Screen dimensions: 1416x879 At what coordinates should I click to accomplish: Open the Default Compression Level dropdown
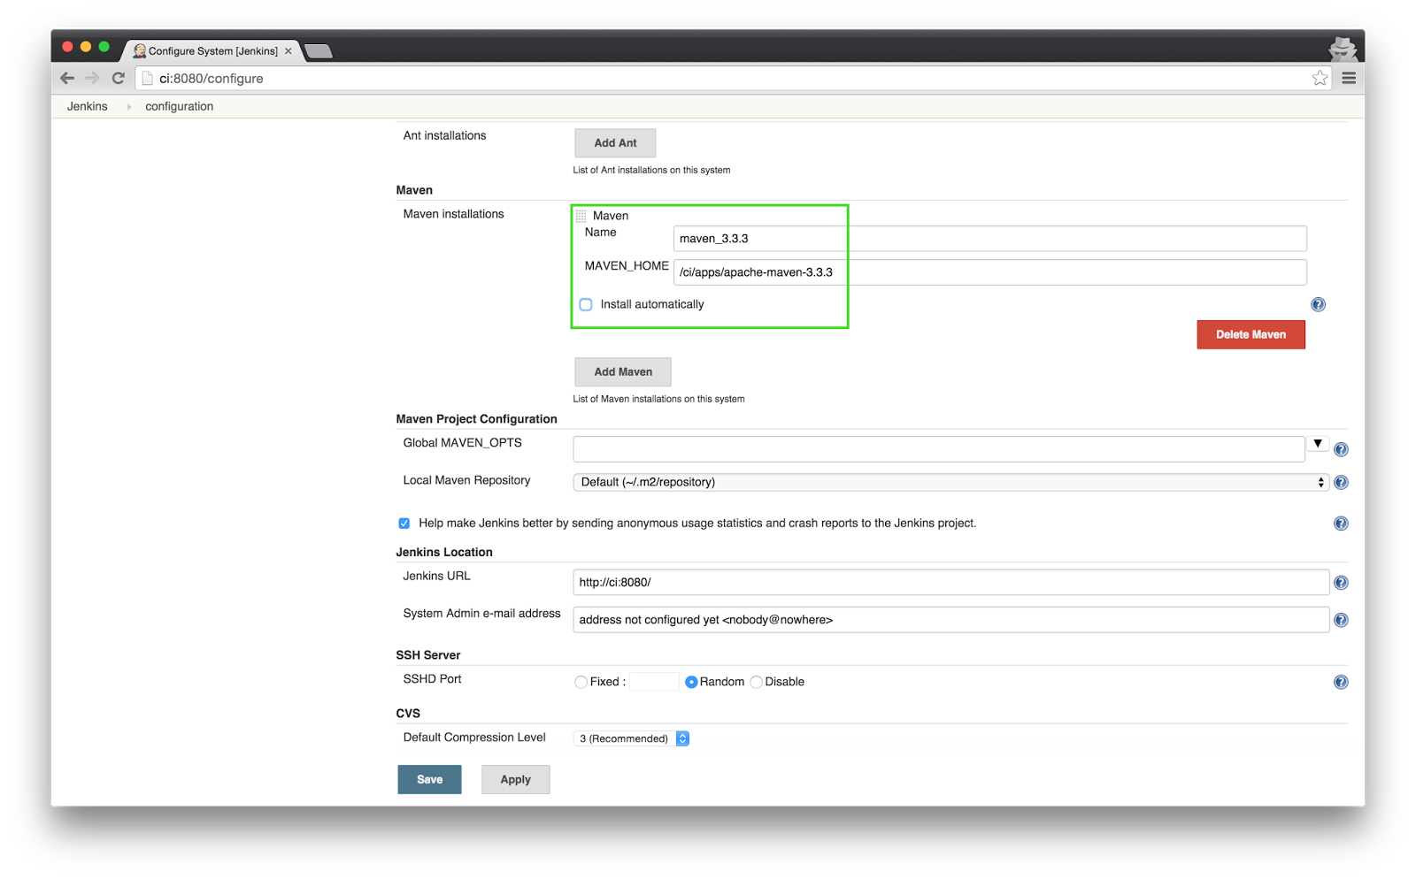pos(632,738)
